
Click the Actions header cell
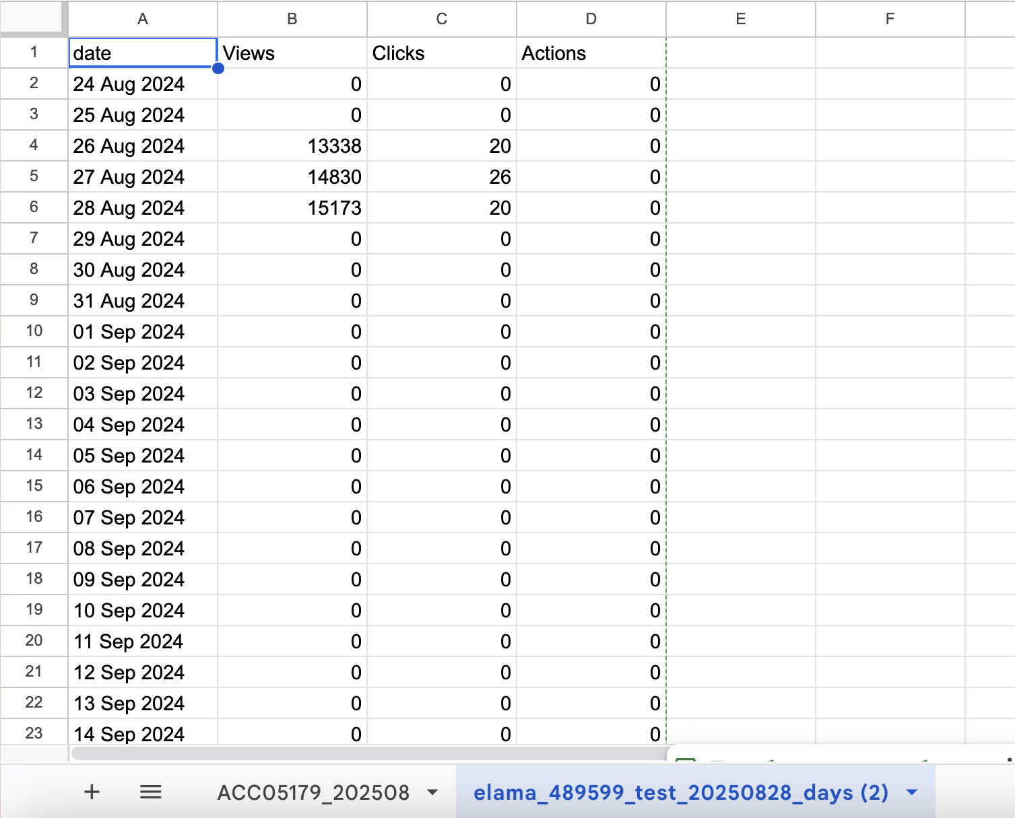point(591,53)
